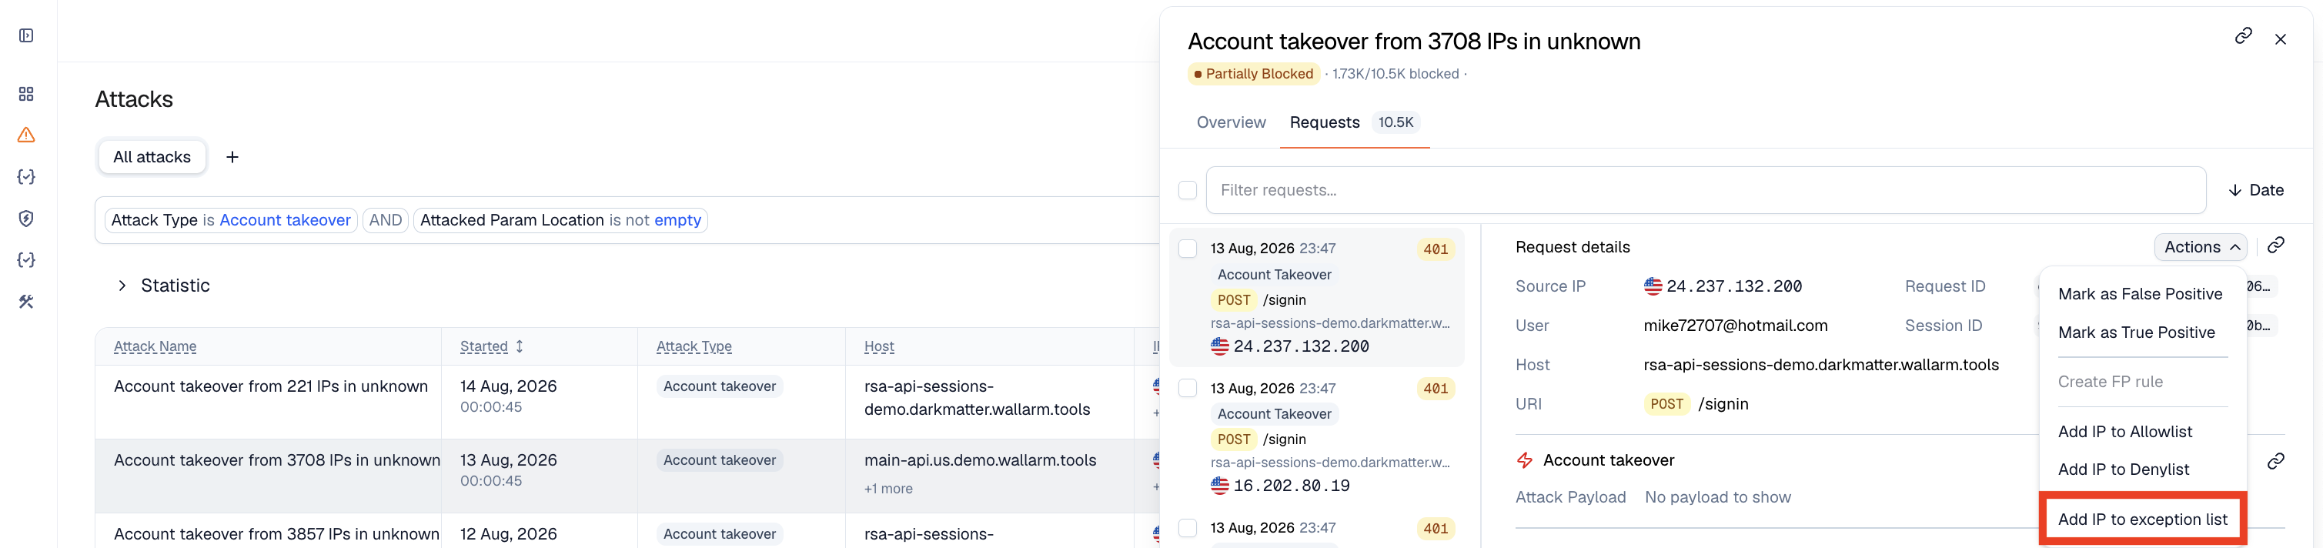This screenshot has height=548, width=2323.
Task: Click the AND filter operator
Action: pyautogui.click(x=385, y=220)
